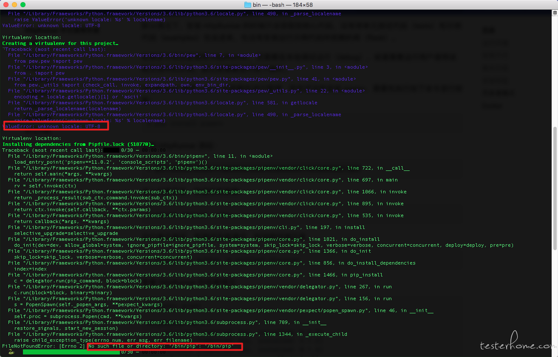Click the line 'from . import pew'
The height and width of the screenshot is (357, 558).
(40, 73)
